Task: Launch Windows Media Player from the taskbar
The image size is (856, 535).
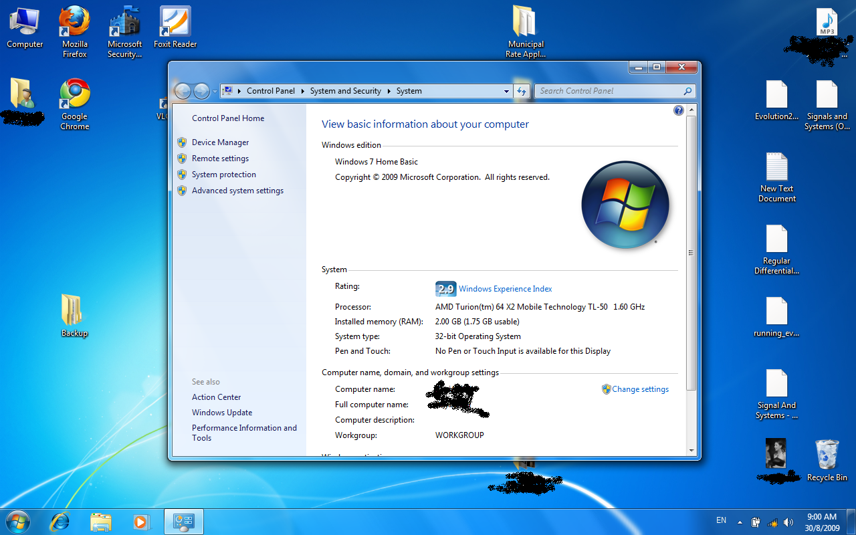Action: pos(142,521)
